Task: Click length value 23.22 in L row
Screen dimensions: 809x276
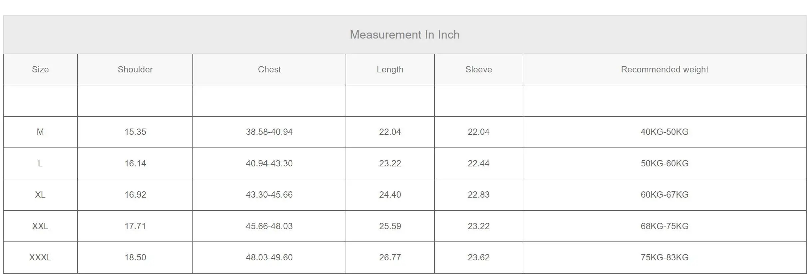Action: click(390, 163)
